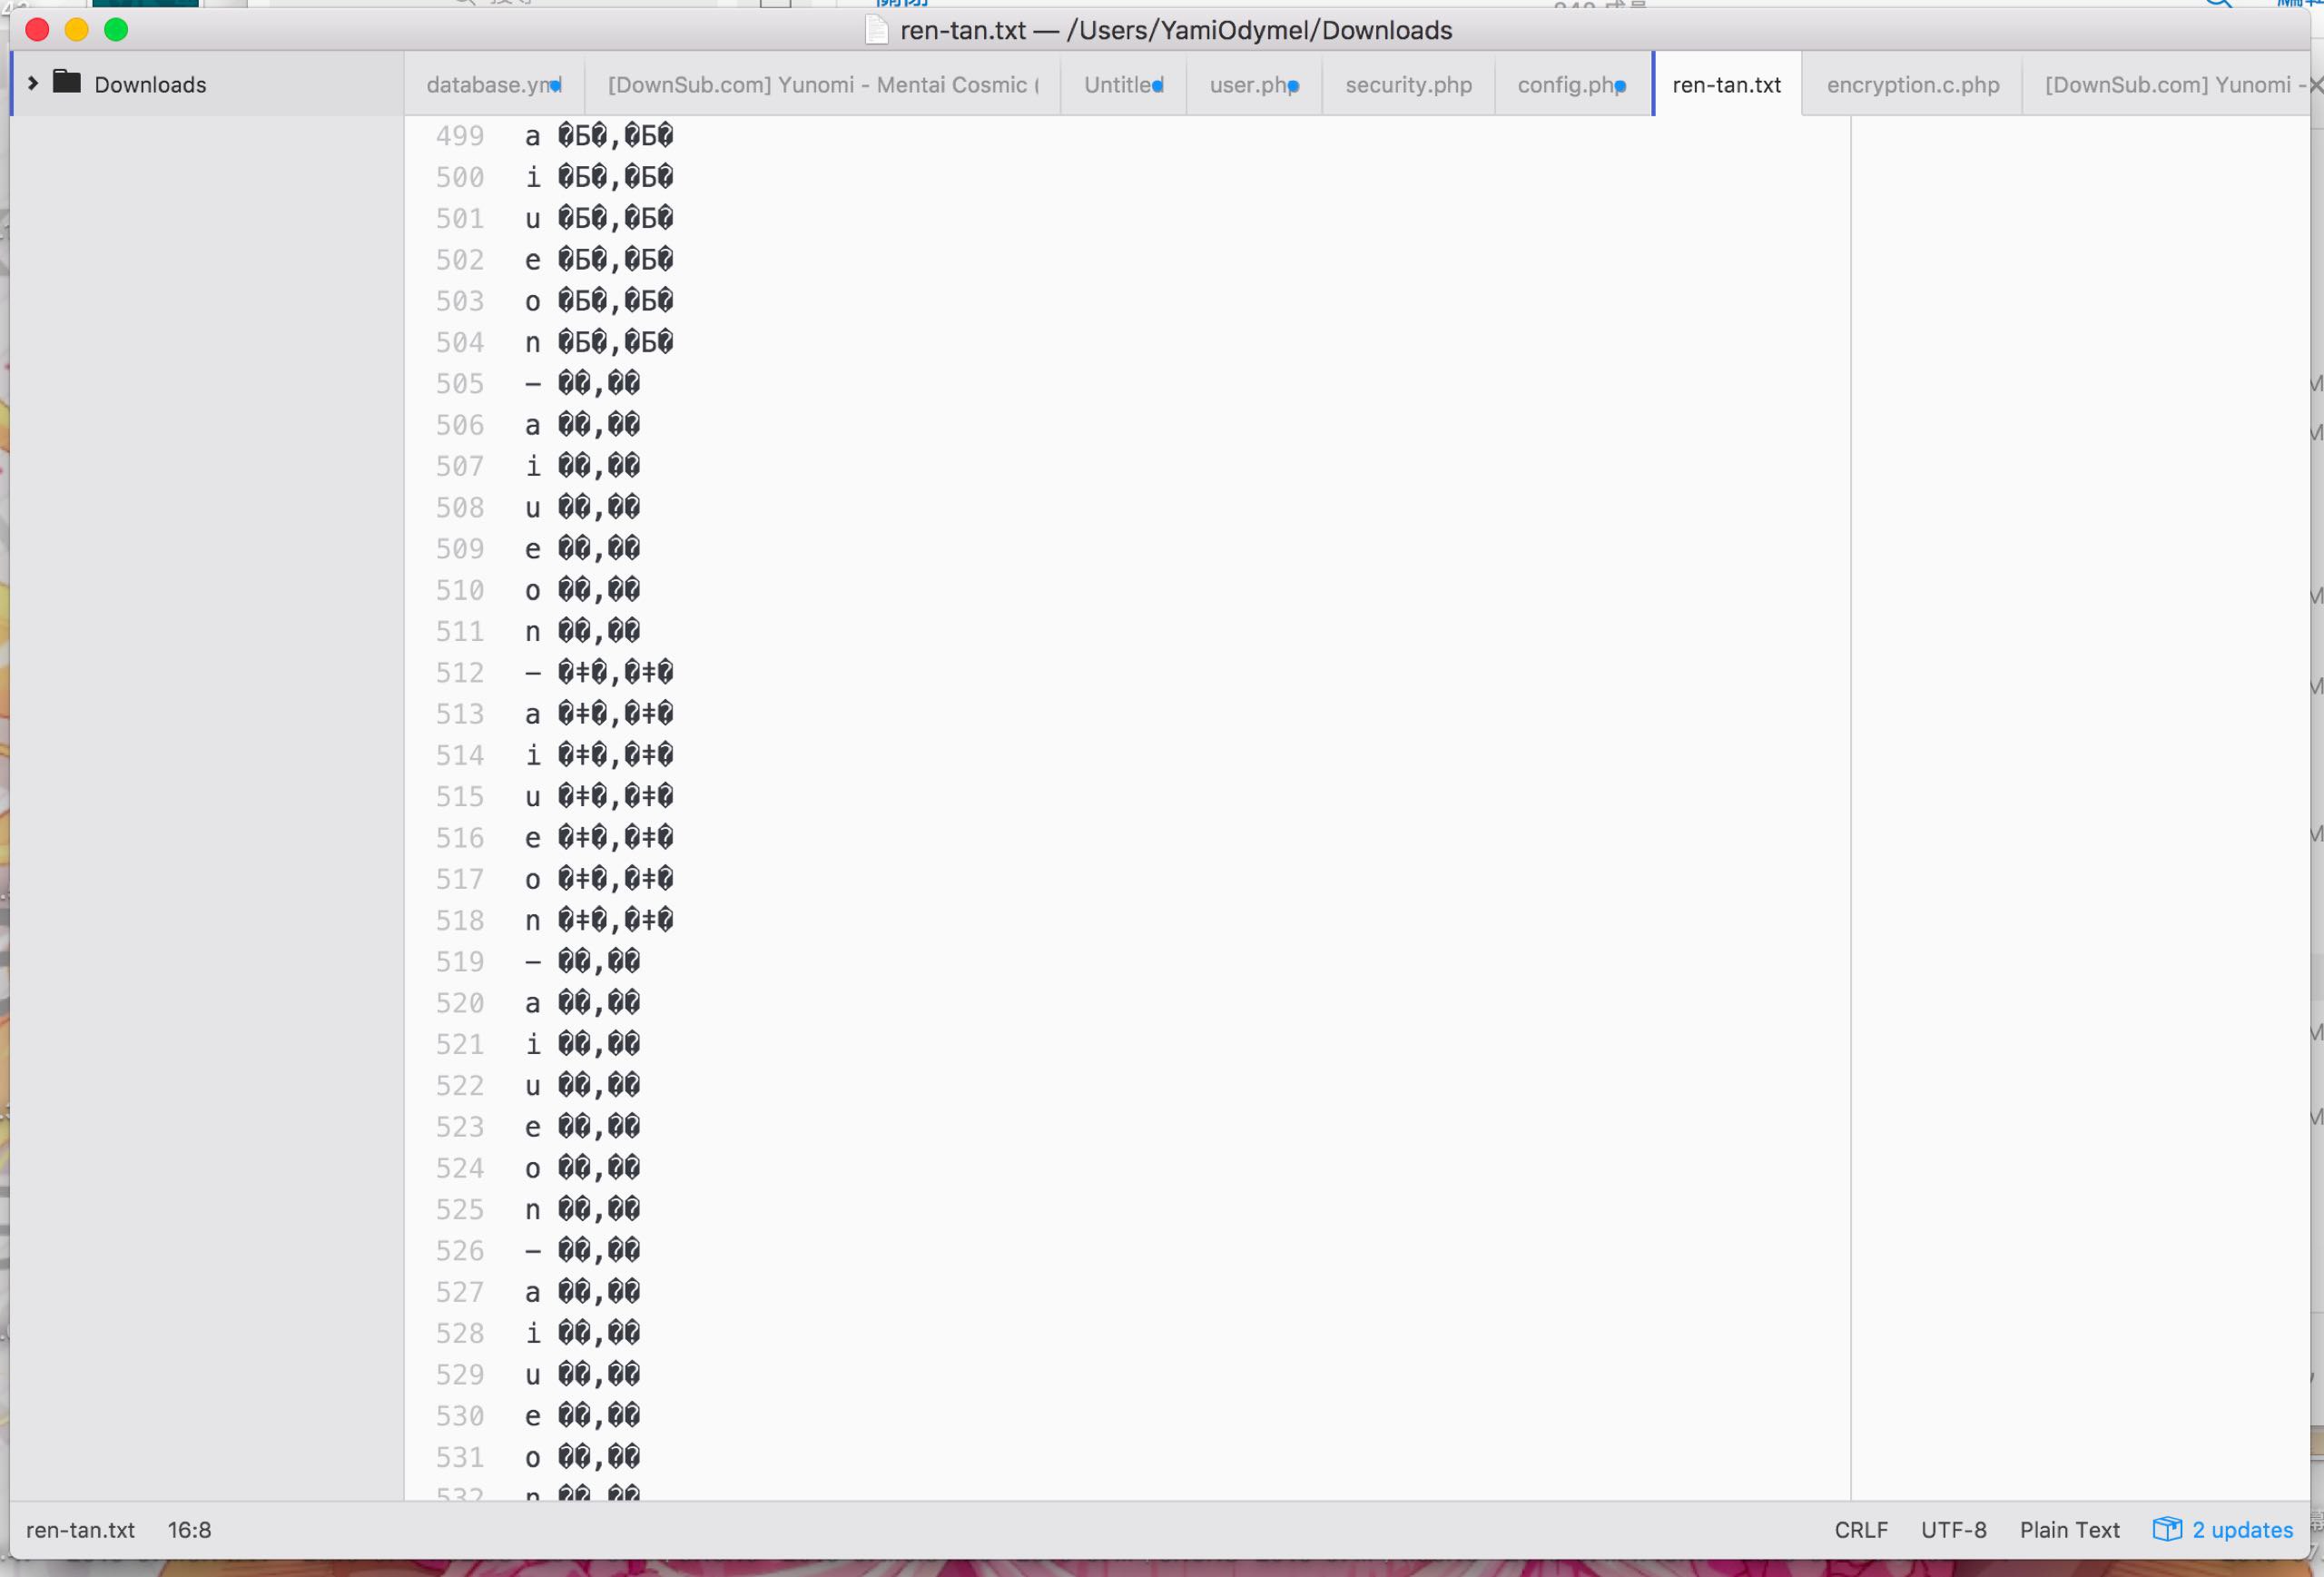Click line number 512 in gutter
Viewport: 2324px width, 1577px height.
click(459, 673)
